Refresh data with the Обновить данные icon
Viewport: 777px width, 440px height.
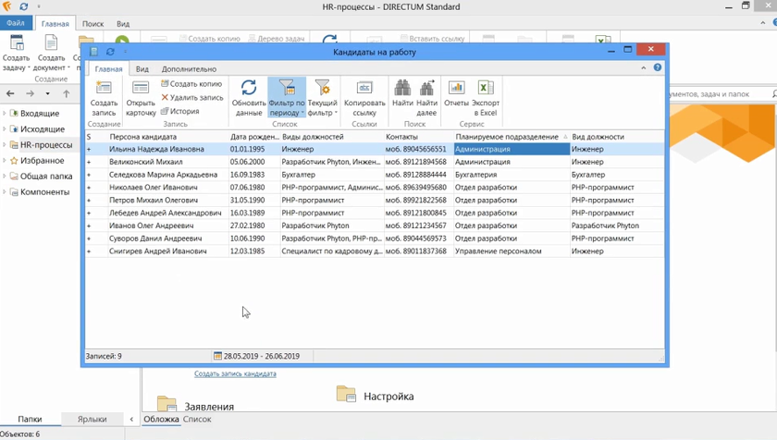(249, 89)
